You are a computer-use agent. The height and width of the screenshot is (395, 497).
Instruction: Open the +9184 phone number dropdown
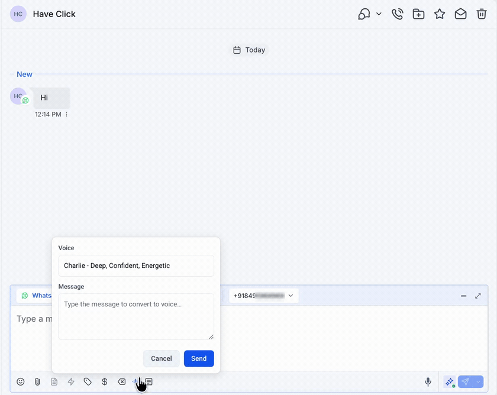point(264,296)
